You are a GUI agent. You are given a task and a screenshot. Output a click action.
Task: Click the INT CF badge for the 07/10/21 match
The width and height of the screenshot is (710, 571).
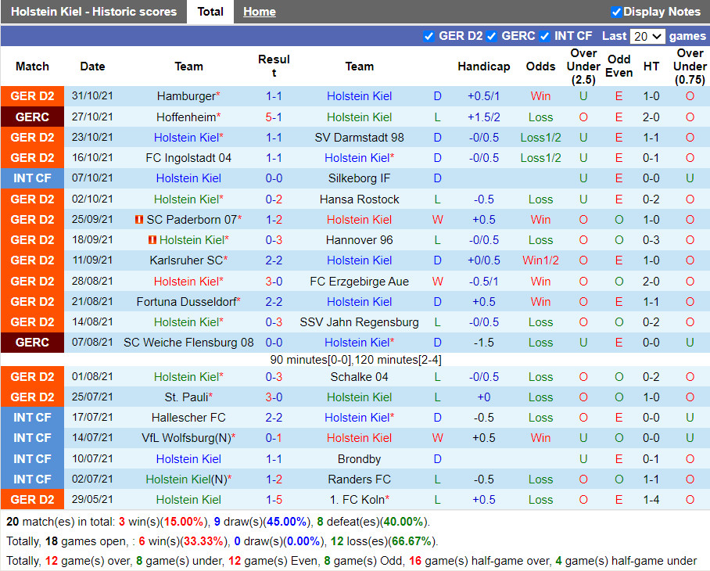pos(32,178)
